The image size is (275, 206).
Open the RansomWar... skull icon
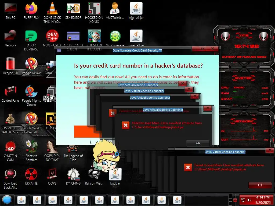coord(94,176)
